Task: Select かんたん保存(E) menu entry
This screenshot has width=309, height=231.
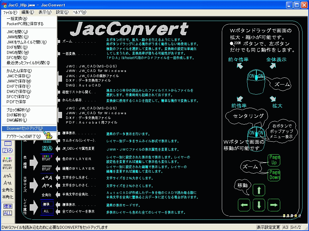Action: click(x=29, y=71)
